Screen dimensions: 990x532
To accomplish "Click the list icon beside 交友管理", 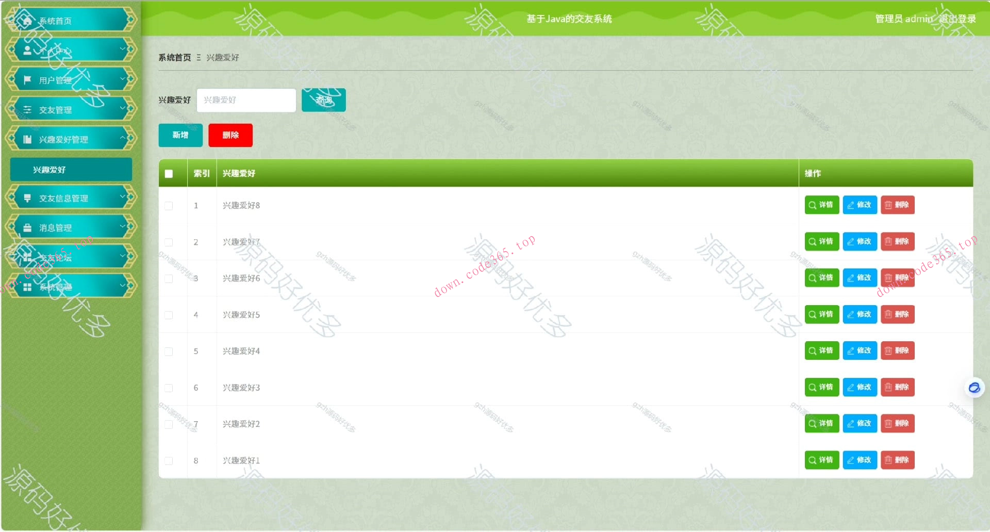I will pos(27,109).
